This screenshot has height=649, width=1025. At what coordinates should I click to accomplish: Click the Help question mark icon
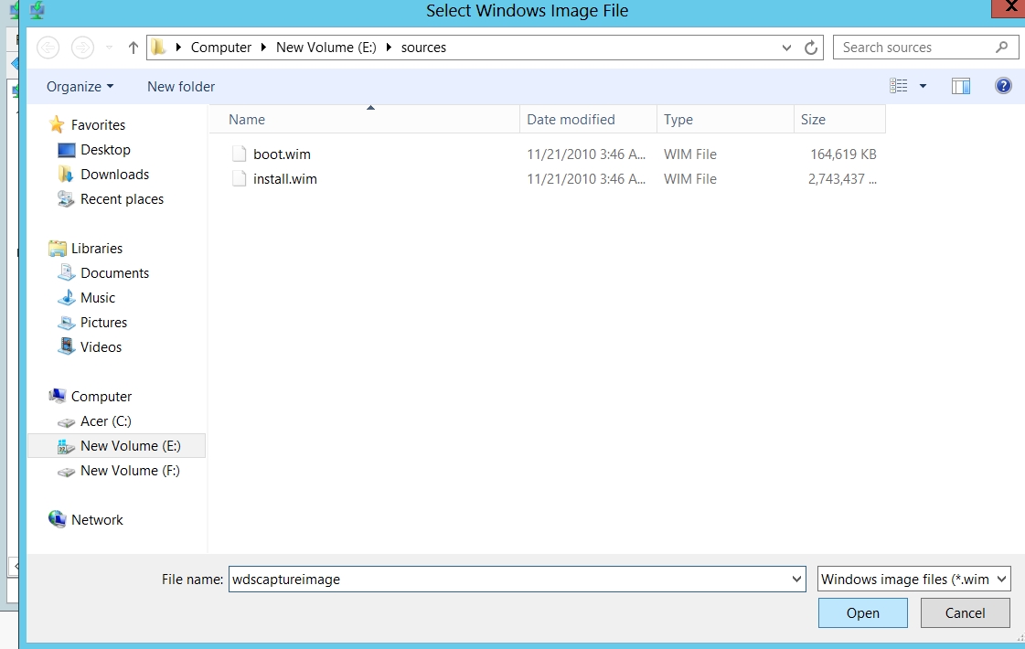[x=1003, y=86]
